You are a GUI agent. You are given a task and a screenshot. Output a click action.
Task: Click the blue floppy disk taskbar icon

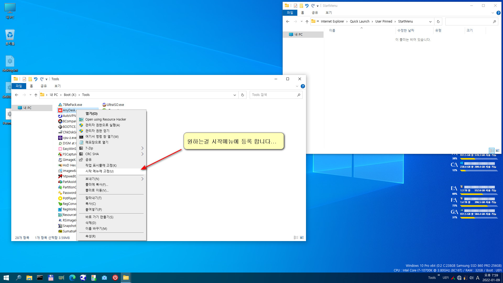pyautogui.click(x=51, y=278)
